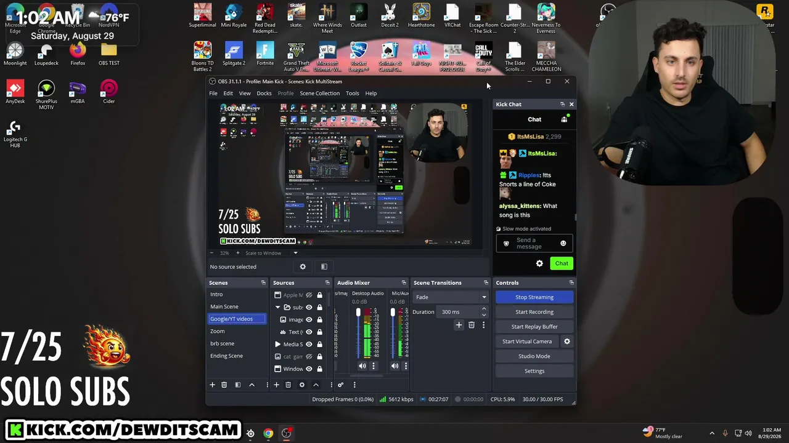Open Kick chat settings gear
The width and height of the screenshot is (789, 443).
pos(539,263)
